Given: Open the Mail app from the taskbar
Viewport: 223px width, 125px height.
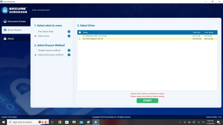Looking at the screenshot, I should pos(81,122).
